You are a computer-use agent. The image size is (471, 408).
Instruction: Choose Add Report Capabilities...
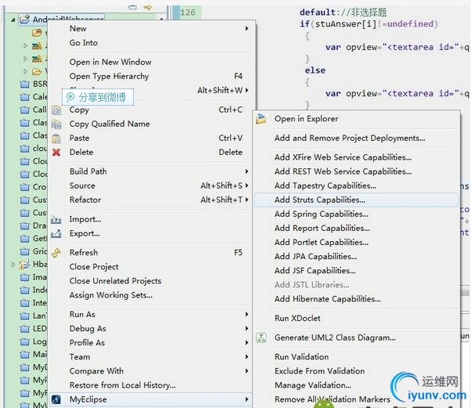[322, 228]
